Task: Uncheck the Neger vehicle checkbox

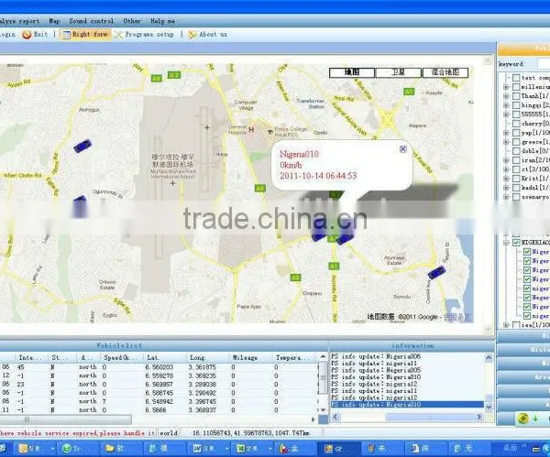Action: tap(527, 298)
